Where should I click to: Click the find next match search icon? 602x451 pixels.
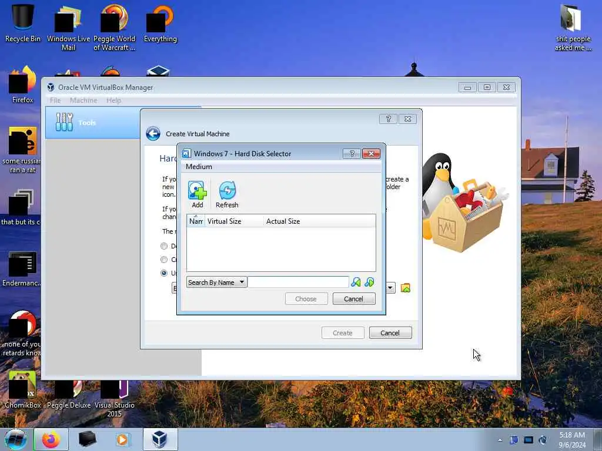click(x=369, y=282)
